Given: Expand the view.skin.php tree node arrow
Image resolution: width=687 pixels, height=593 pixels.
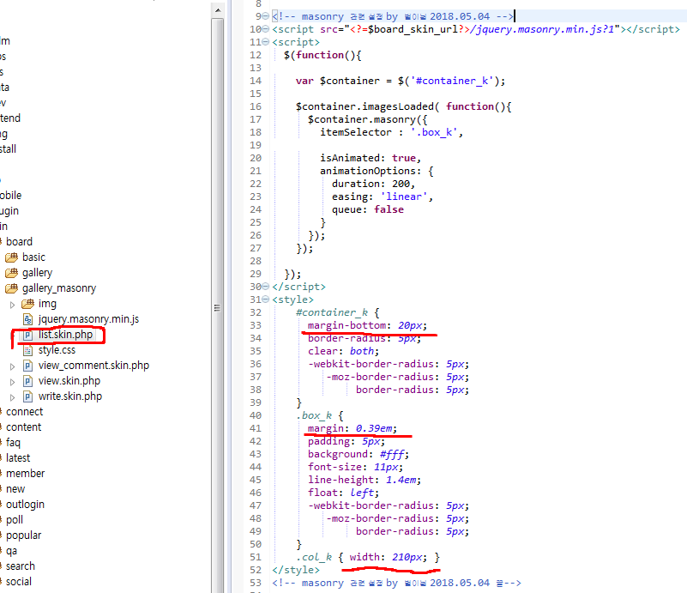Looking at the screenshot, I should (12, 381).
